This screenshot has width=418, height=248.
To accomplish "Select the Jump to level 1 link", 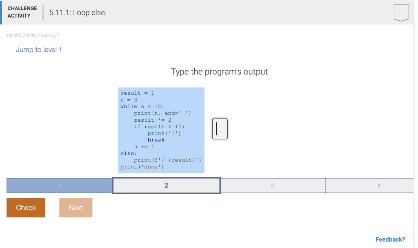I will (39, 49).
